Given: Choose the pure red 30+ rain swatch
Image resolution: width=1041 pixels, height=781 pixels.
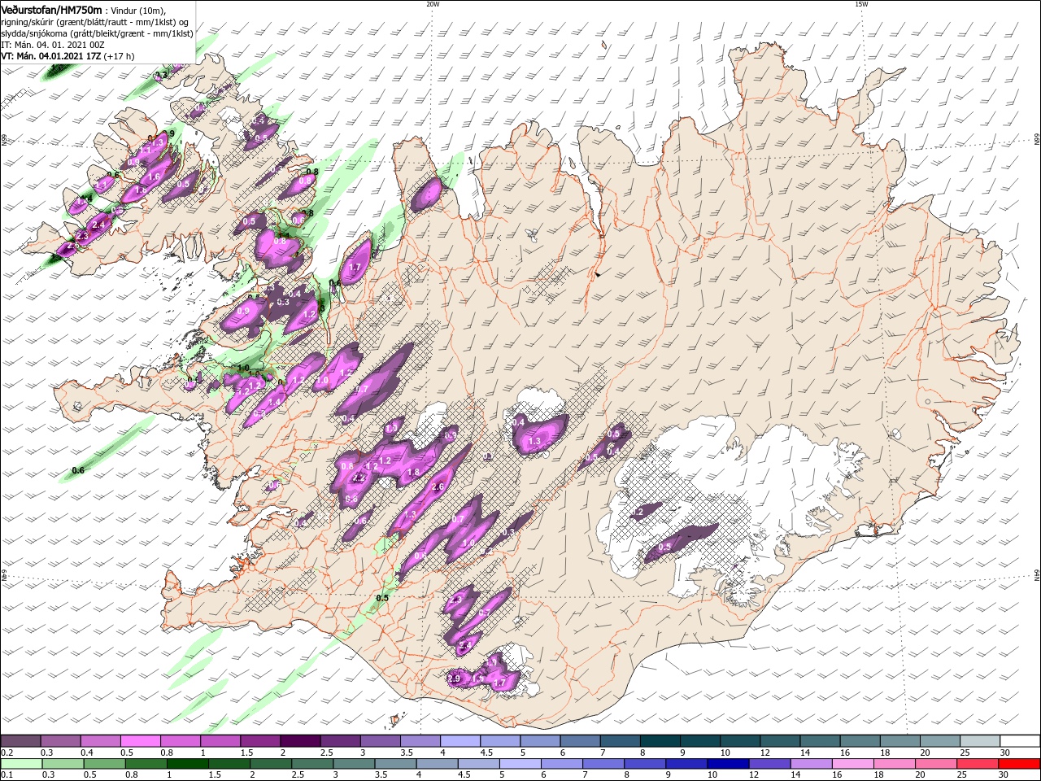Looking at the screenshot, I should (x=1019, y=764).
